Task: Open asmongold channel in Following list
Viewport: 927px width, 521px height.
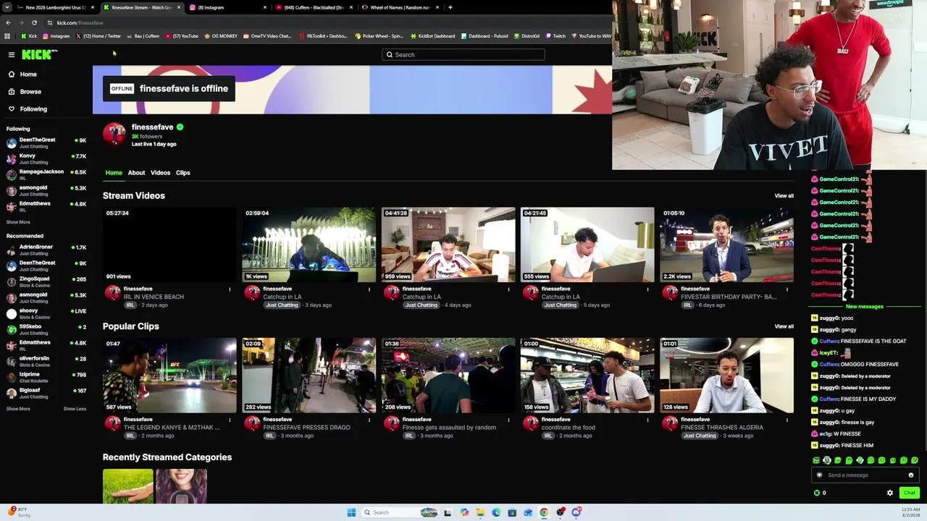Action: (46, 190)
